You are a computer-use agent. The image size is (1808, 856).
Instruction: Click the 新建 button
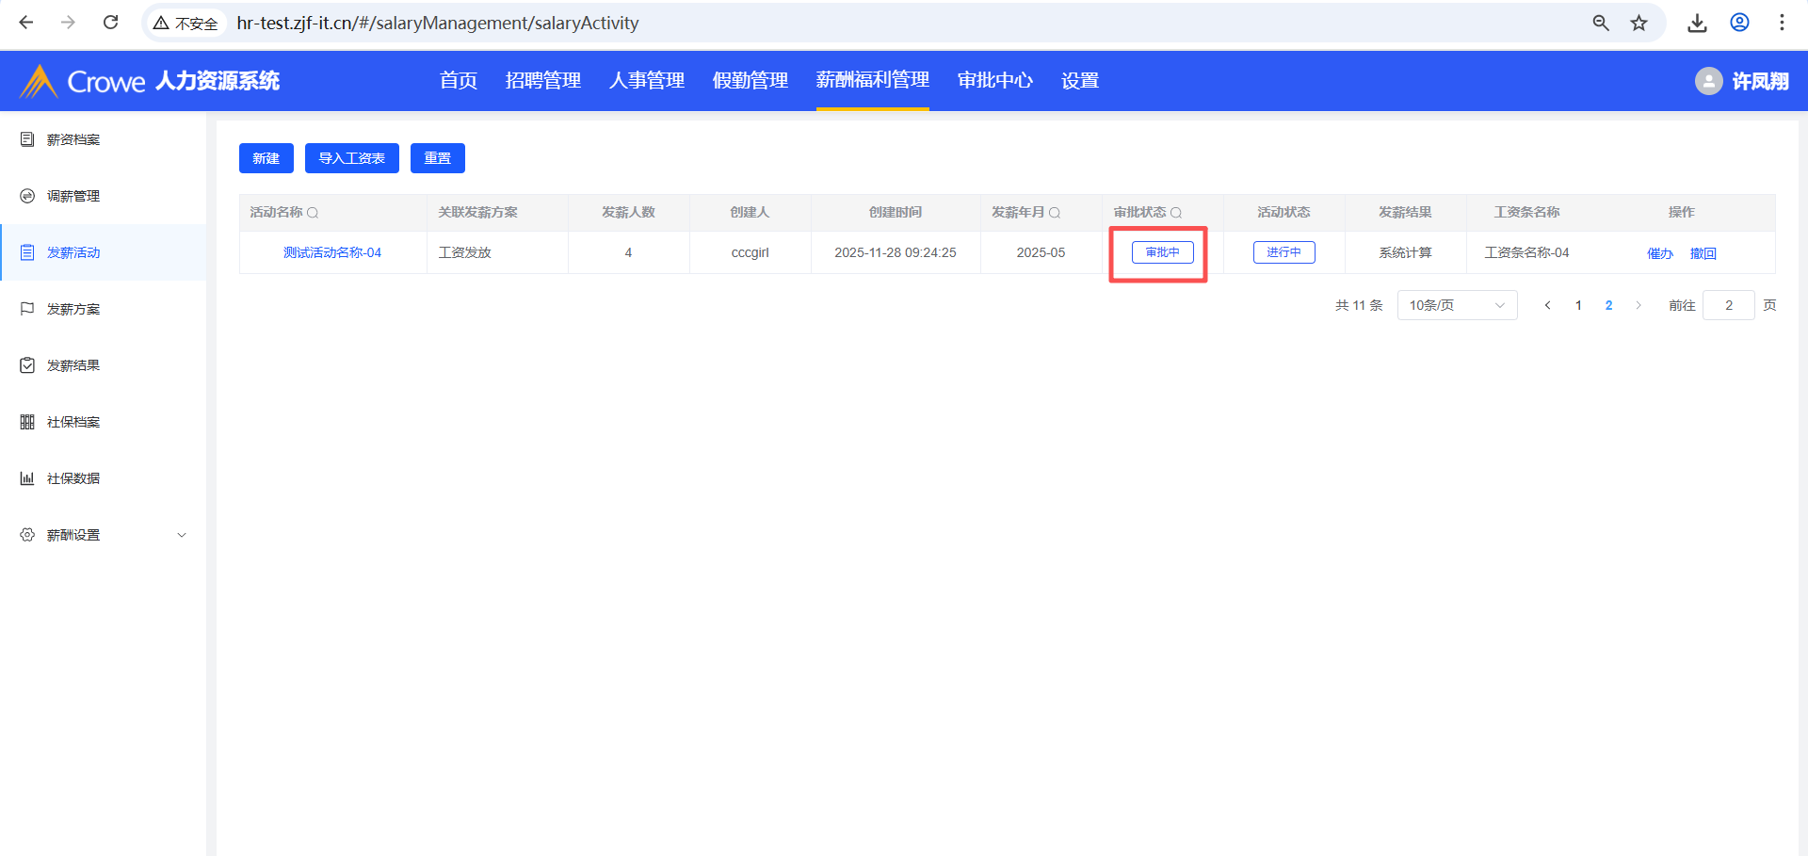click(x=266, y=158)
